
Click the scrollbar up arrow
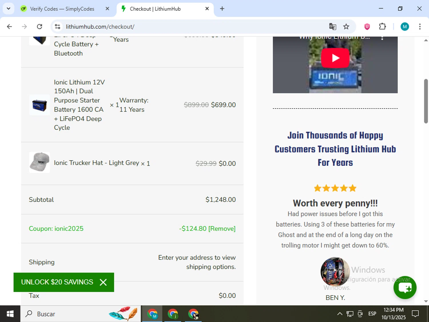426,40
